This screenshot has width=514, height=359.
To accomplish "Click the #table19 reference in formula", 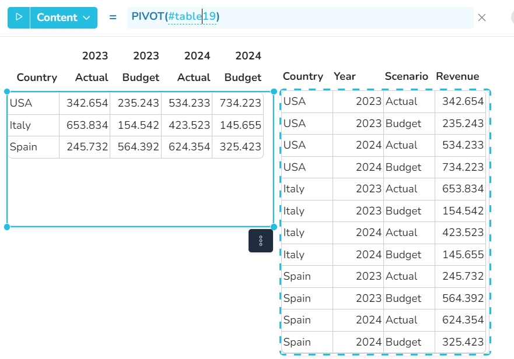I will [x=191, y=17].
